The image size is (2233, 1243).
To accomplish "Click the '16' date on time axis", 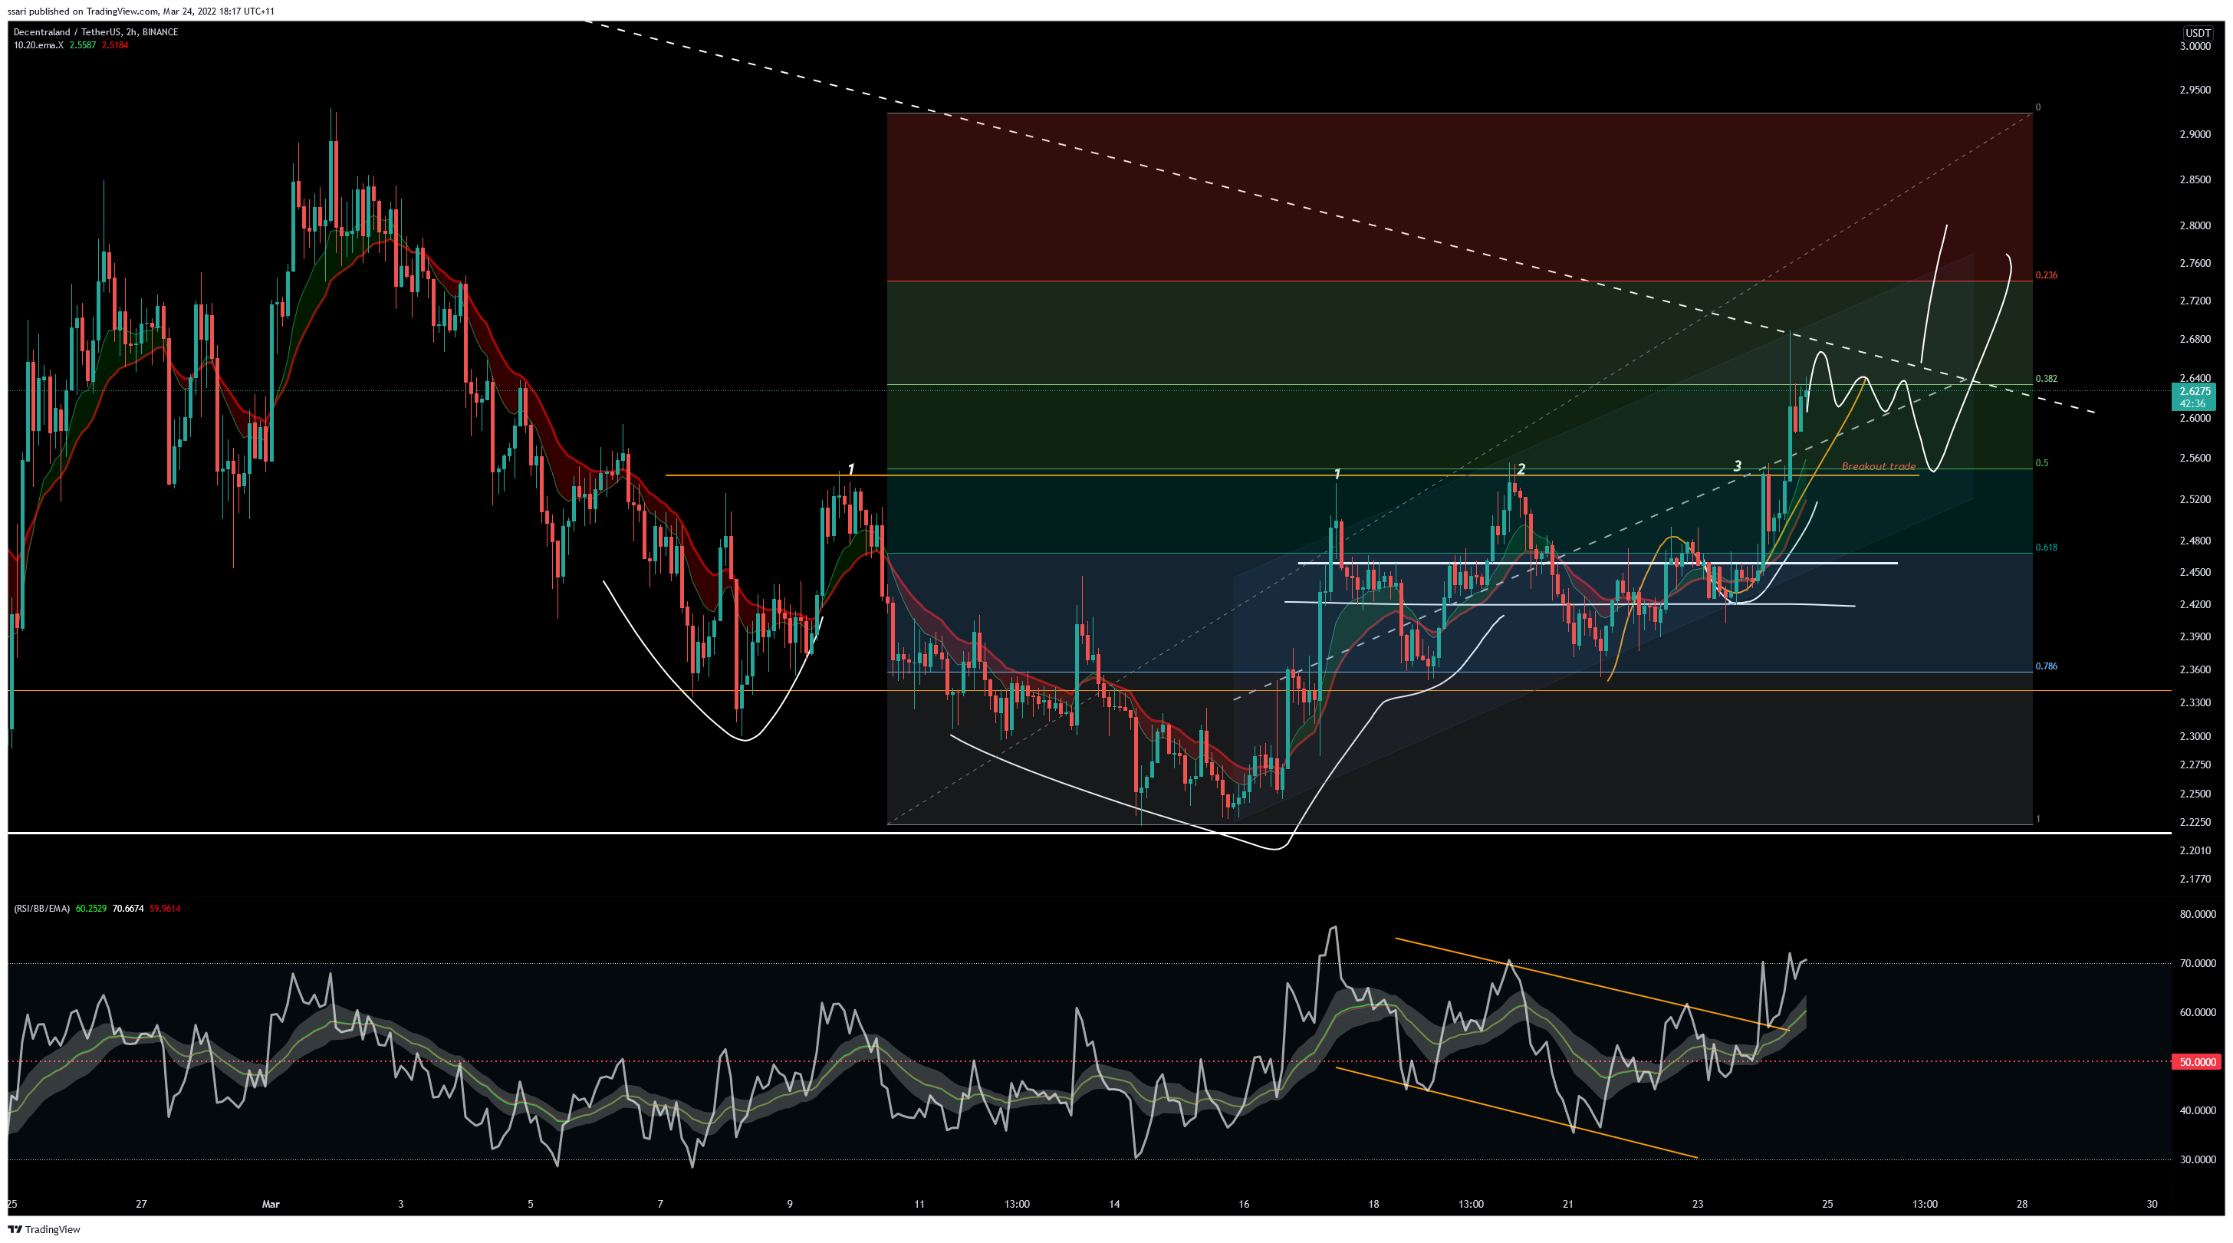I will pyautogui.click(x=1244, y=1203).
